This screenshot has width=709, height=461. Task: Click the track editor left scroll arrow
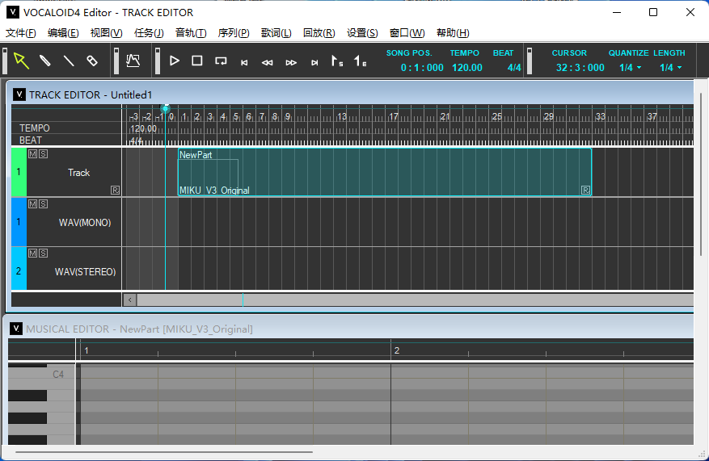click(x=130, y=300)
